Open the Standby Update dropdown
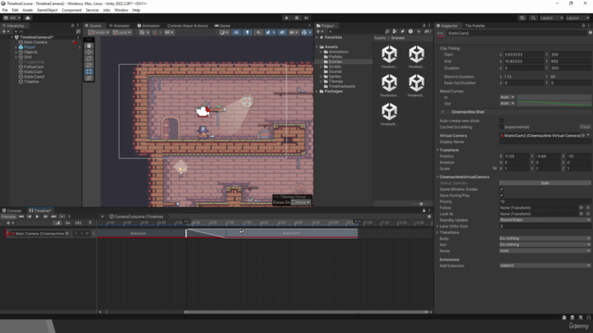 coord(545,220)
